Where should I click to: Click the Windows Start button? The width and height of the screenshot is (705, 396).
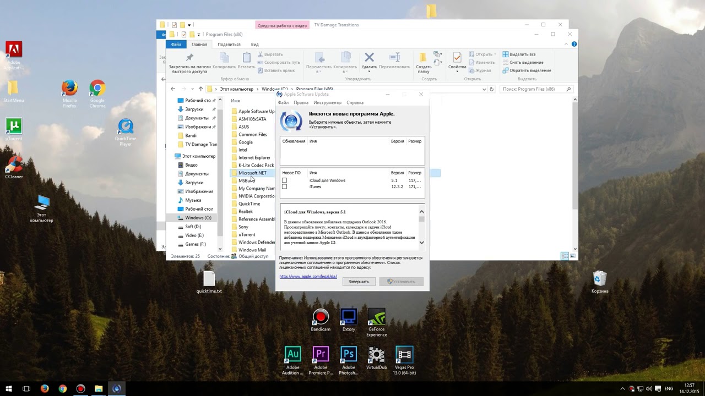(x=9, y=389)
